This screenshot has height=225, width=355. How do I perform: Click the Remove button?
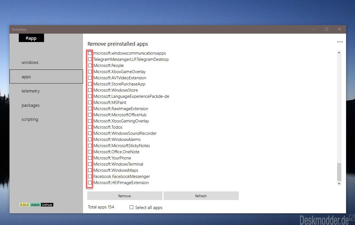click(x=125, y=196)
